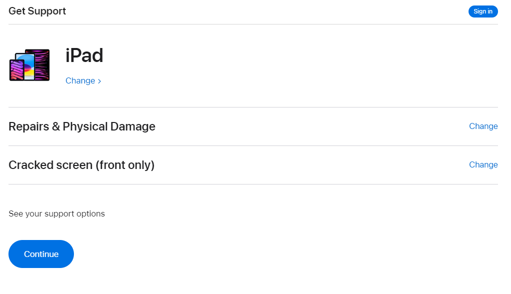The image size is (511, 294).
Task: Click the word Repairs in the topic heading
Action: pos(28,126)
